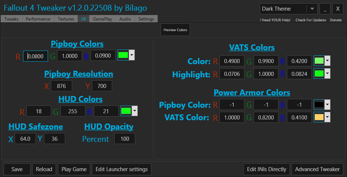This screenshot has height=177, width=347.
Task: Click the HUD Colors green swatch
Action: 126,111
